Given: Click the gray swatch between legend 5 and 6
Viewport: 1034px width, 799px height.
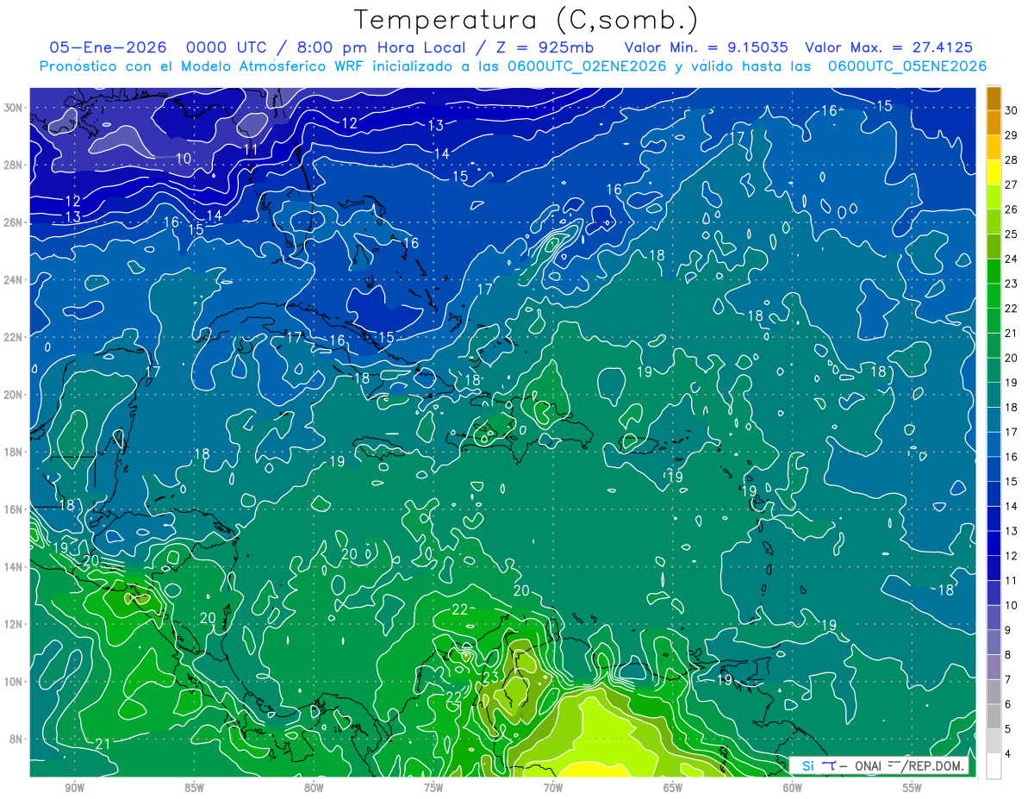Looking at the screenshot, I should 994,717.
